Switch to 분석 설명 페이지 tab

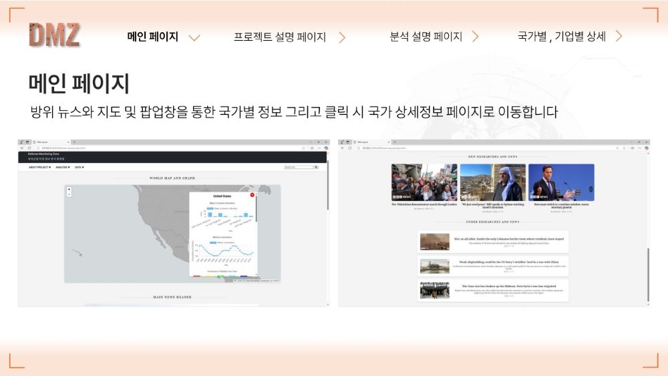426,37
